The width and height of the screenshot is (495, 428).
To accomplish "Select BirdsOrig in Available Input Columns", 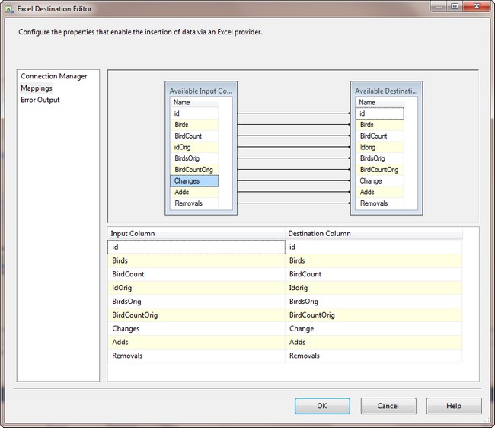I will 194,158.
